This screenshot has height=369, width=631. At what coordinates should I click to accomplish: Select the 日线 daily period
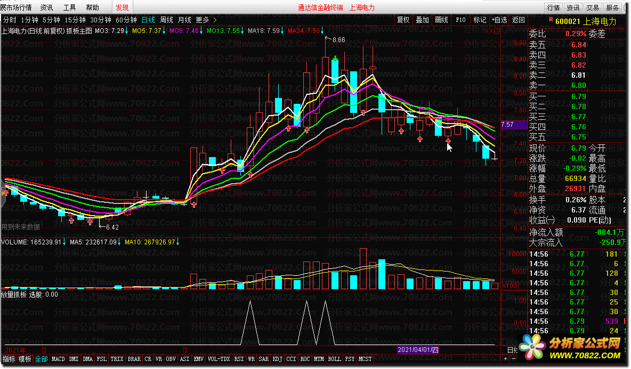(x=148, y=20)
